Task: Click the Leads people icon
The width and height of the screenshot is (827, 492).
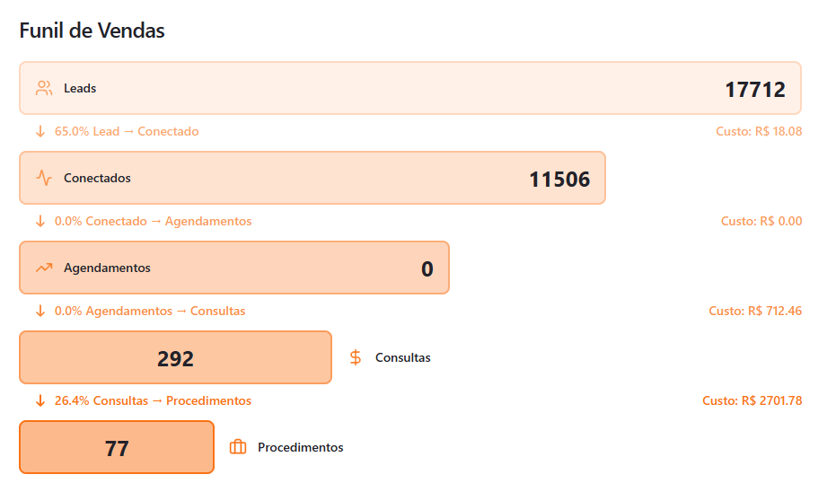Action: pyautogui.click(x=44, y=88)
